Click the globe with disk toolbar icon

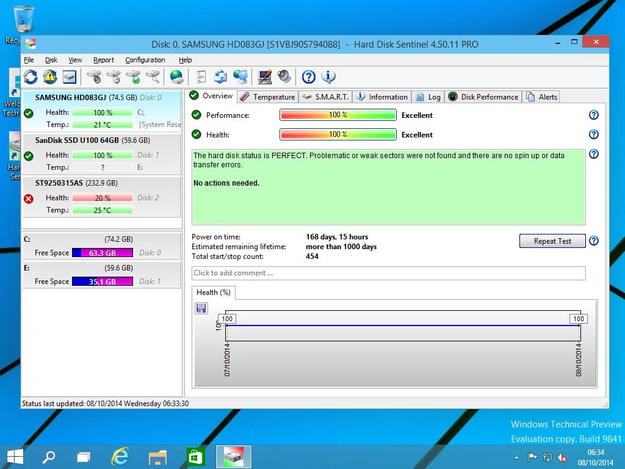[176, 76]
